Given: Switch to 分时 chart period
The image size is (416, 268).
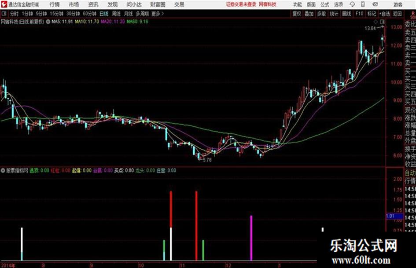Looking at the screenshot, I should tap(14, 14).
